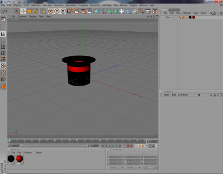Viewport: 223px width, 174px height.
Task: Open the NURBS generator icon
Action: (x=109, y=11)
